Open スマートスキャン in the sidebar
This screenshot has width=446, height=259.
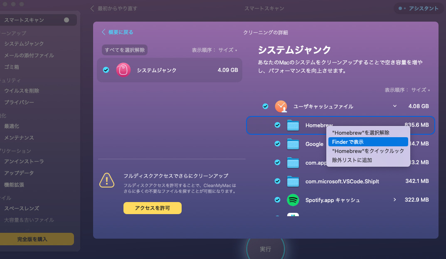(x=37, y=20)
